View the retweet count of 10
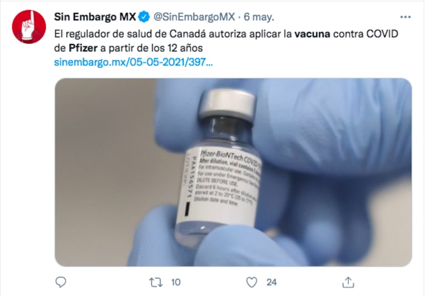The image size is (425, 296). (x=176, y=283)
